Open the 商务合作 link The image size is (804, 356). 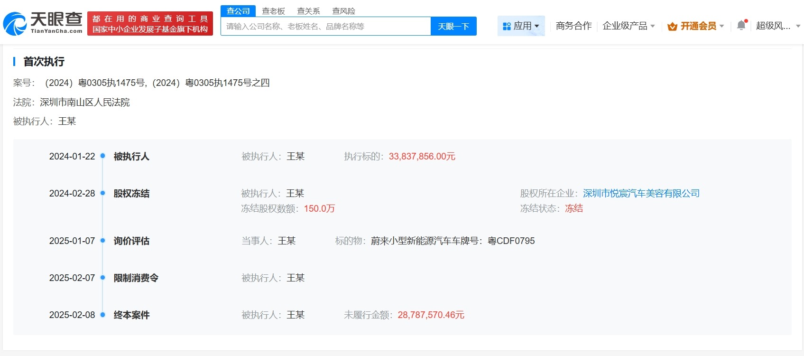pos(573,26)
